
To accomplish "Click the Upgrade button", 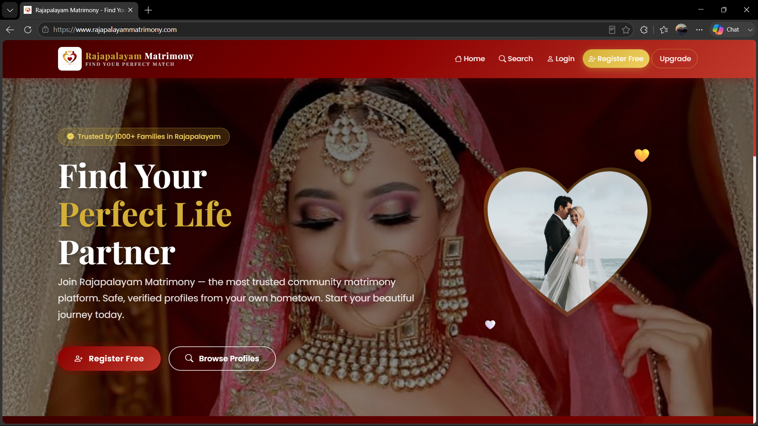I will pos(674,59).
